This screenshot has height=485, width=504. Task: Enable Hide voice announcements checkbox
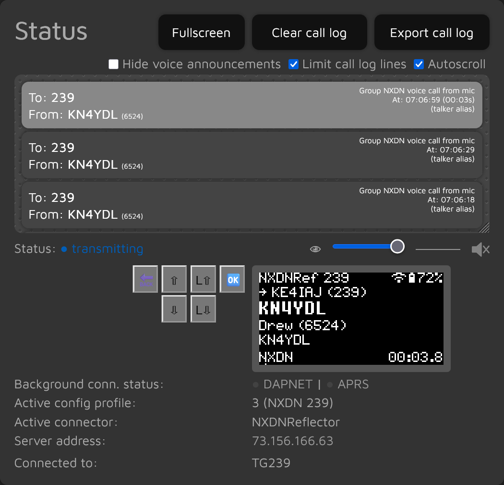tap(114, 64)
